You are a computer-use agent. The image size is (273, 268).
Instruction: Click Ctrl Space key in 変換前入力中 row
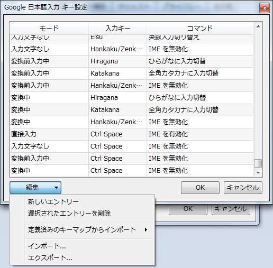point(118,159)
